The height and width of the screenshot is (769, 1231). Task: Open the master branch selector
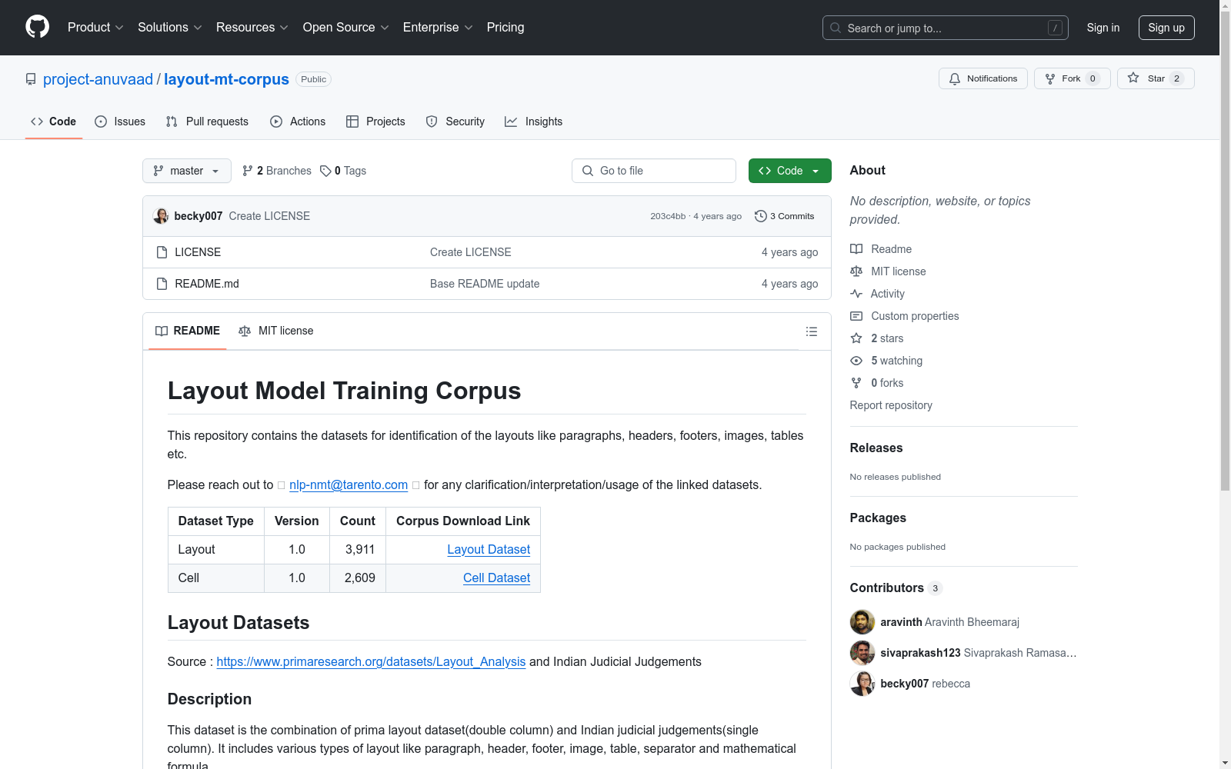(x=187, y=171)
